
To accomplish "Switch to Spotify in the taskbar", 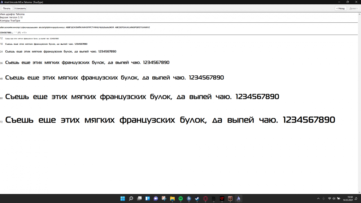I will click(181, 198).
